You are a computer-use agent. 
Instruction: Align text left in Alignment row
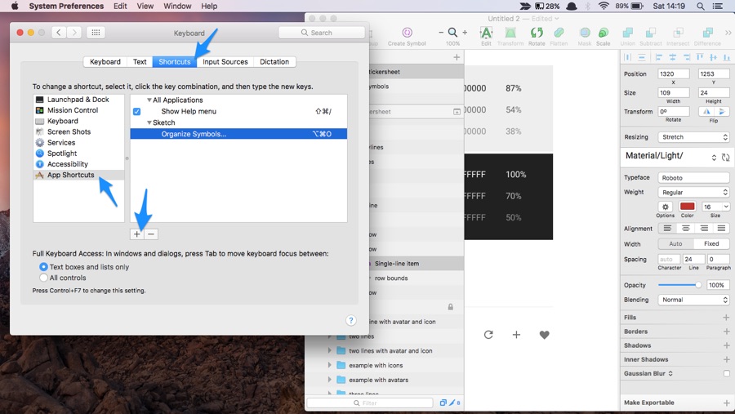click(667, 229)
